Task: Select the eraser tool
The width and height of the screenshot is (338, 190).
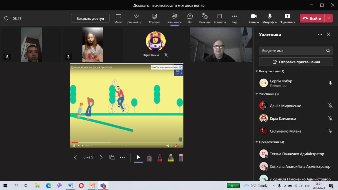Action: point(181,158)
